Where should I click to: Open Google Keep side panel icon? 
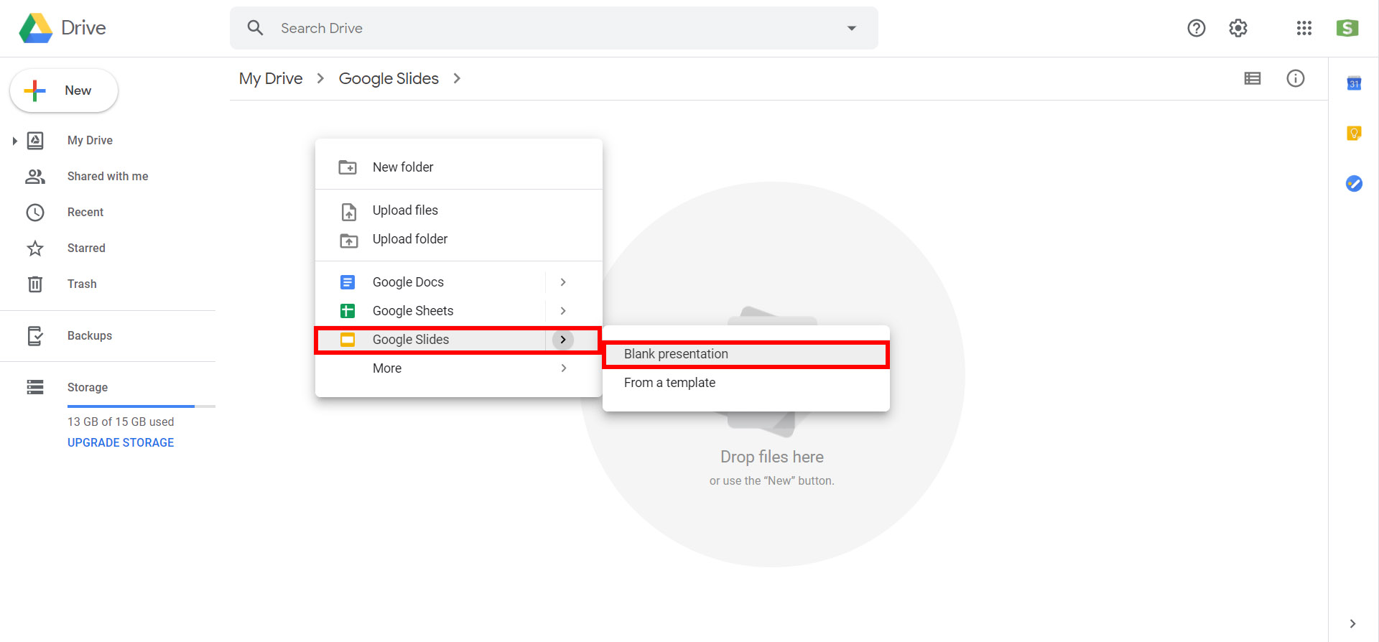point(1354,134)
